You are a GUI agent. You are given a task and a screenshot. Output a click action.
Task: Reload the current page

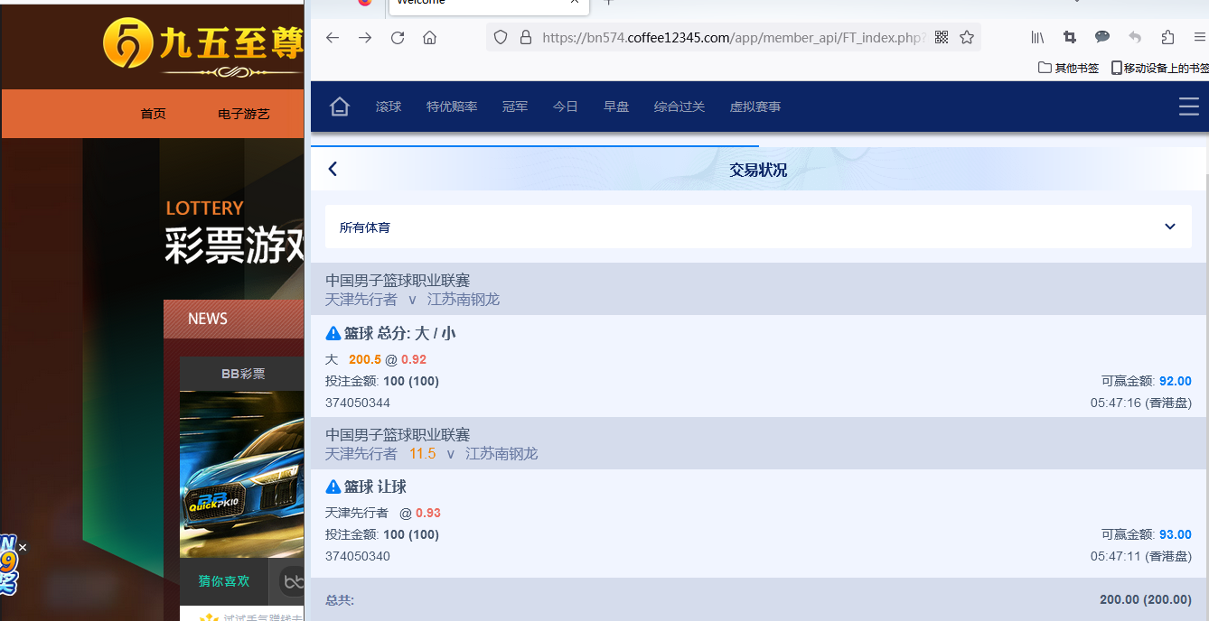pyautogui.click(x=398, y=37)
